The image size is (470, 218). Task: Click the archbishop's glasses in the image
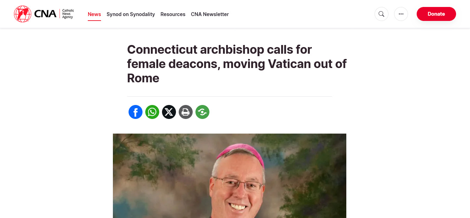[239, 183]
